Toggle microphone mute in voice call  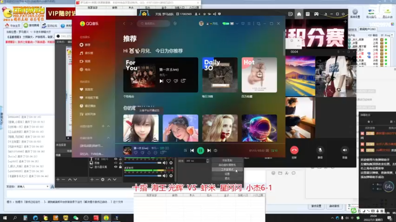point(320,150)
